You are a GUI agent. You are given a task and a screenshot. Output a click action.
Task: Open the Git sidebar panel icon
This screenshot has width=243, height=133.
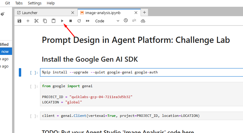coord(3,14)
